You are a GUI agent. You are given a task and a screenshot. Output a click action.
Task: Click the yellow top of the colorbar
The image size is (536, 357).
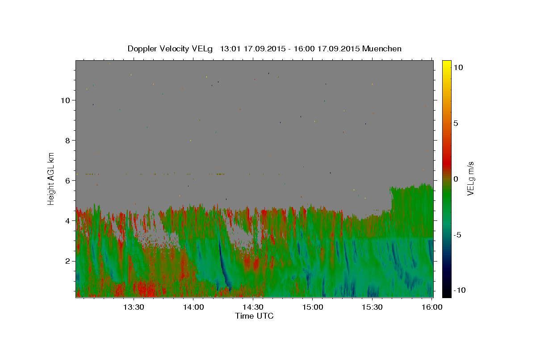(x=447, y=65)
